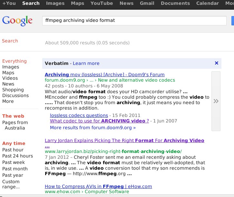
Task: Open the Archiving mov (lossless) Doom9 result
Action: 105,74
